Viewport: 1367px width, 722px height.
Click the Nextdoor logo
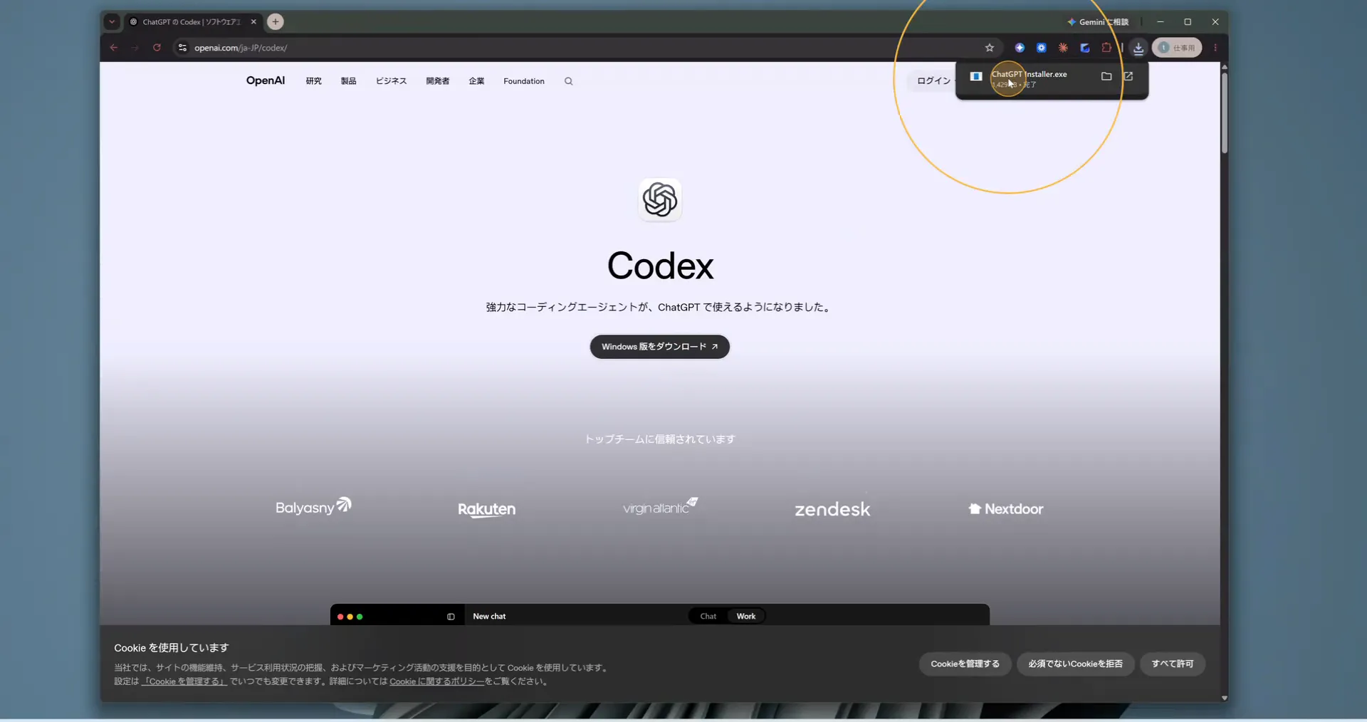(1005, 509)
